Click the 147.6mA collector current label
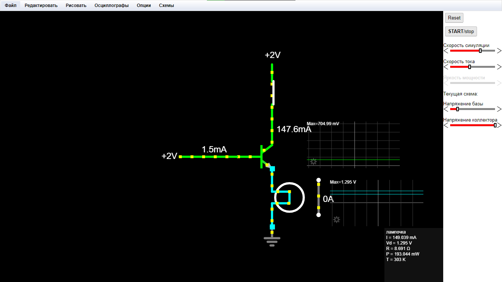This screenshot has width=502, height=282. point(294,129)
